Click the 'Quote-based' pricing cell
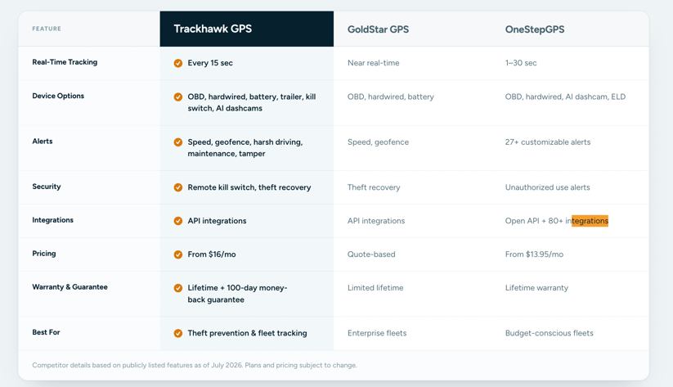 [371, 254]
